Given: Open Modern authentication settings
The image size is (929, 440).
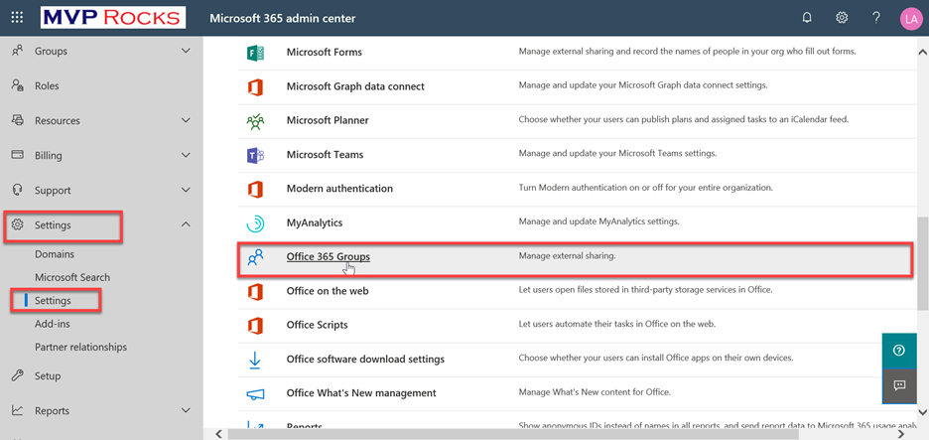Looking at the screenshot, I should 339,189.
